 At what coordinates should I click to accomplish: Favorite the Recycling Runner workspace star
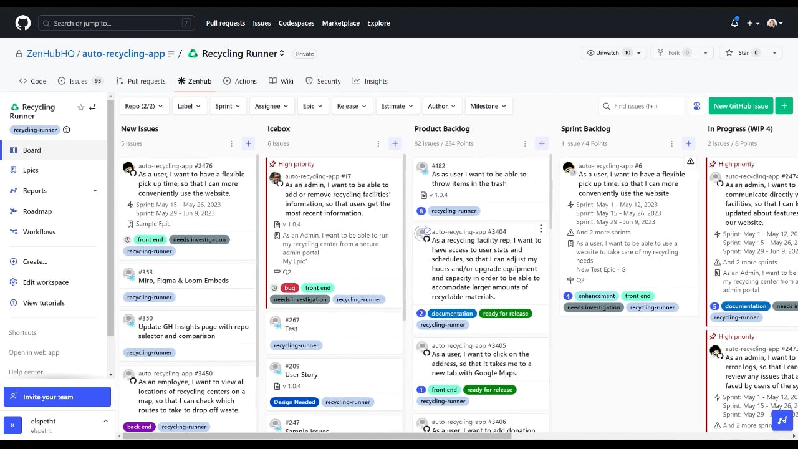click(x=80, y=107)
